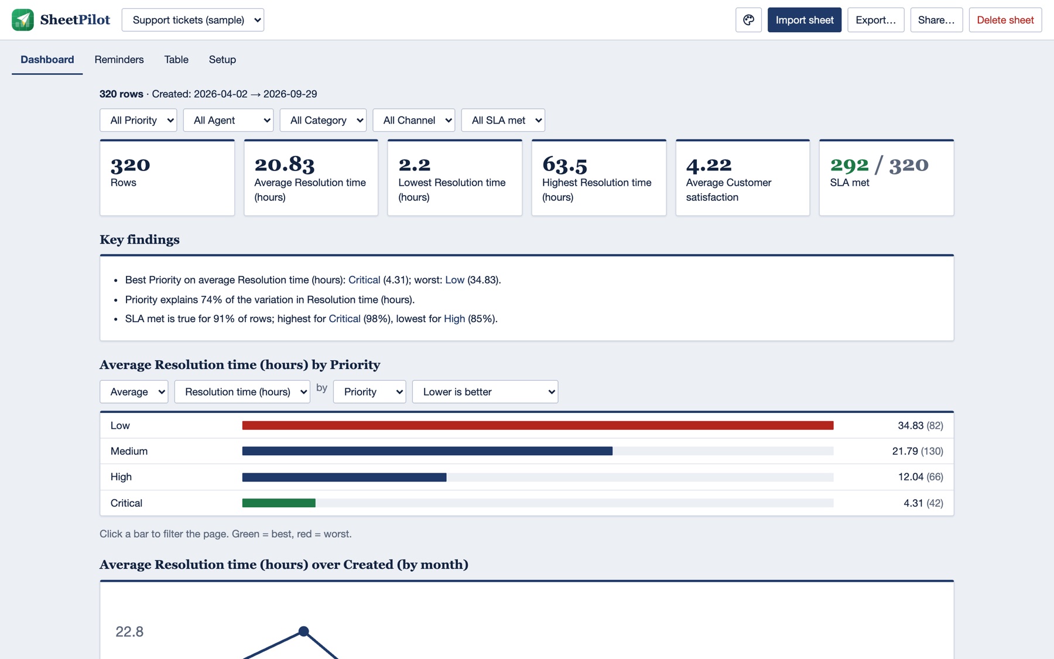
Task: Click the Highest Resolution time 63.5 card
Action: pyautogui.click(x=598, y=177)
